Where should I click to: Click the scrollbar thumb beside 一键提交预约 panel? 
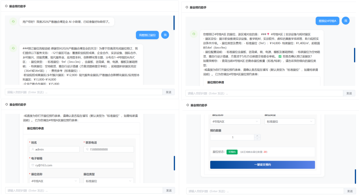point(355,176)
